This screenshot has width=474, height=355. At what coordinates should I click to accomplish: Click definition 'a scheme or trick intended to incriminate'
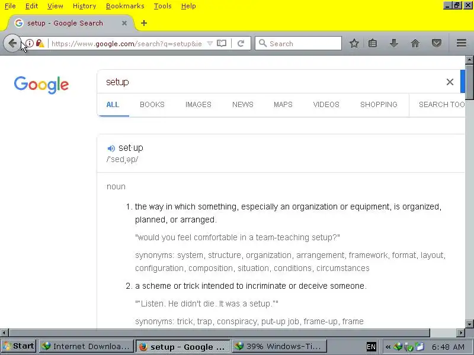[251, 286]
